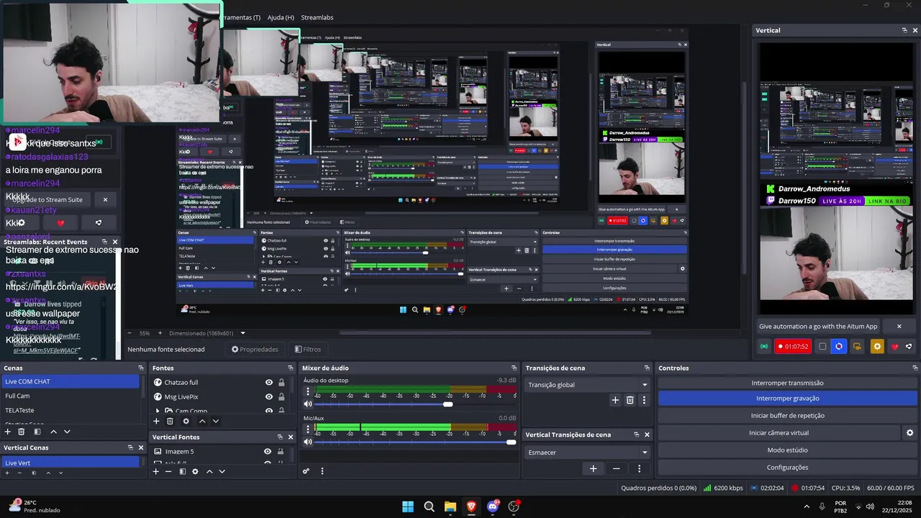Click green streaming icon in Vertical dock
This screenshot has width=921, height=518.
pyautogui.click(x=764, y=347)
